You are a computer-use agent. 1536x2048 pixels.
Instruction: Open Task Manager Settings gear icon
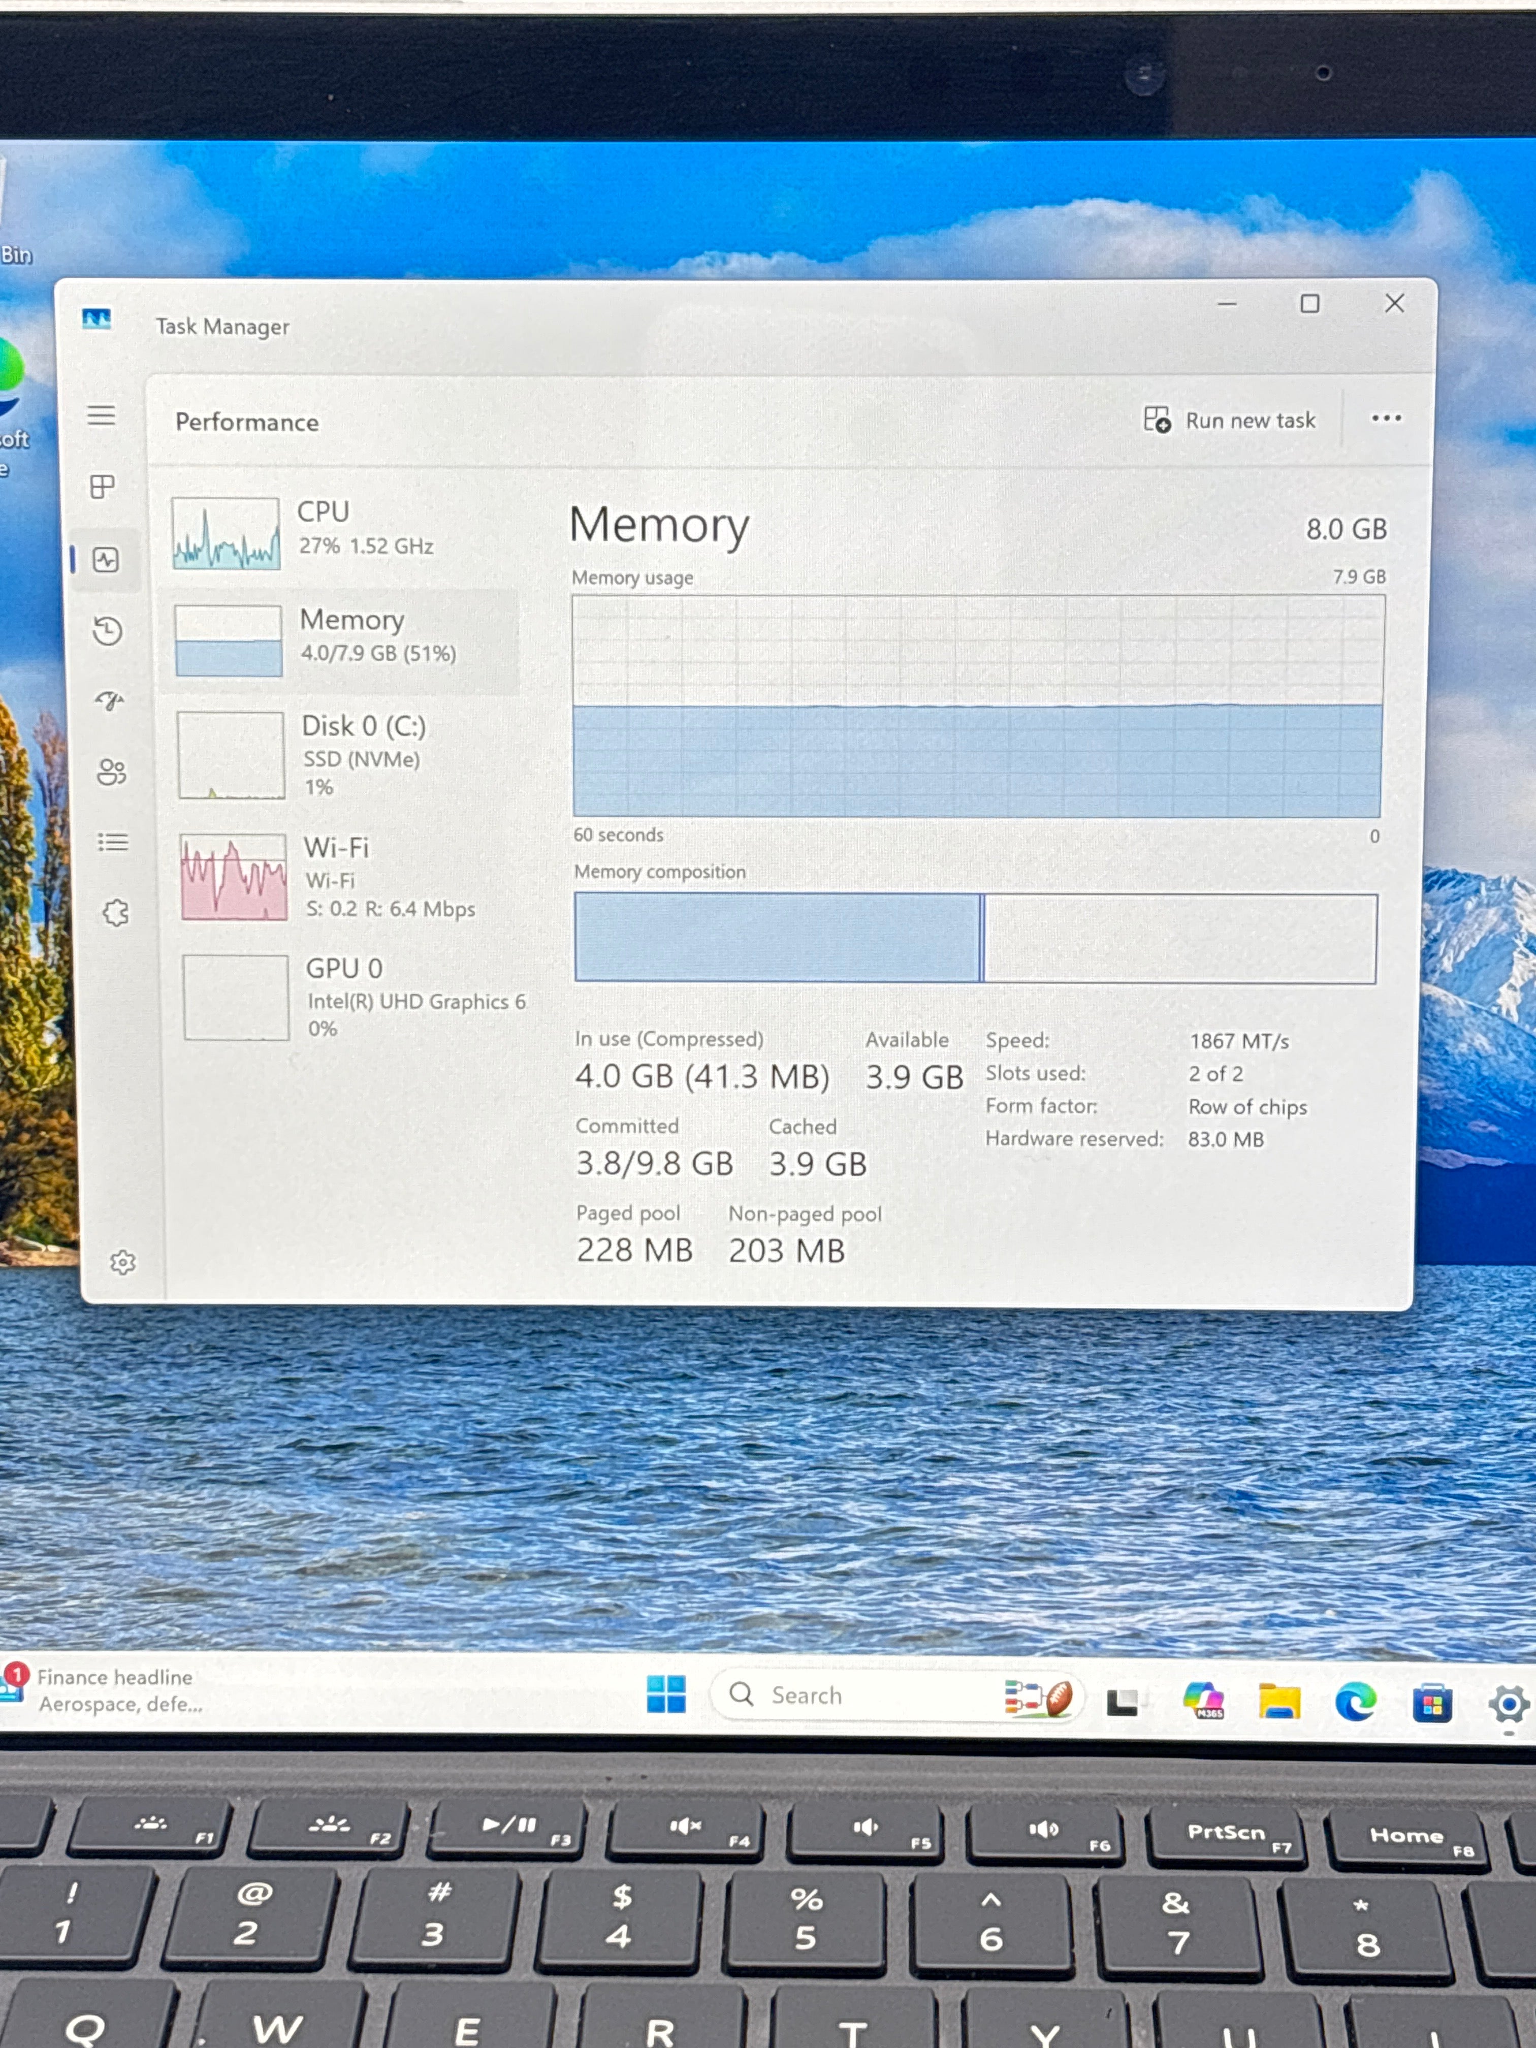[123, 1262]
